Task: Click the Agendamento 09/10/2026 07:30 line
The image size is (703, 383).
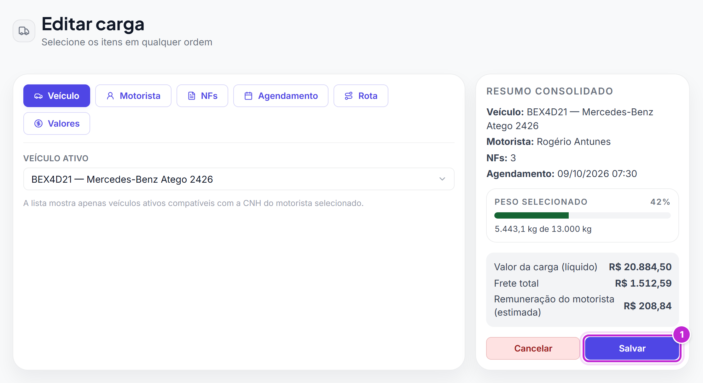Action: click(562, 174)
